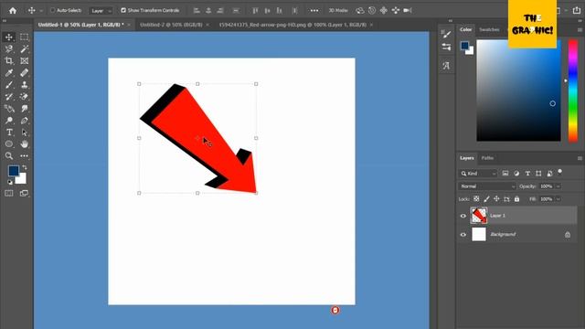Hide Layer 1 with its eye icon
Image resolution: width=585 pixels, height=329 pixels.
tap(463, 216)
